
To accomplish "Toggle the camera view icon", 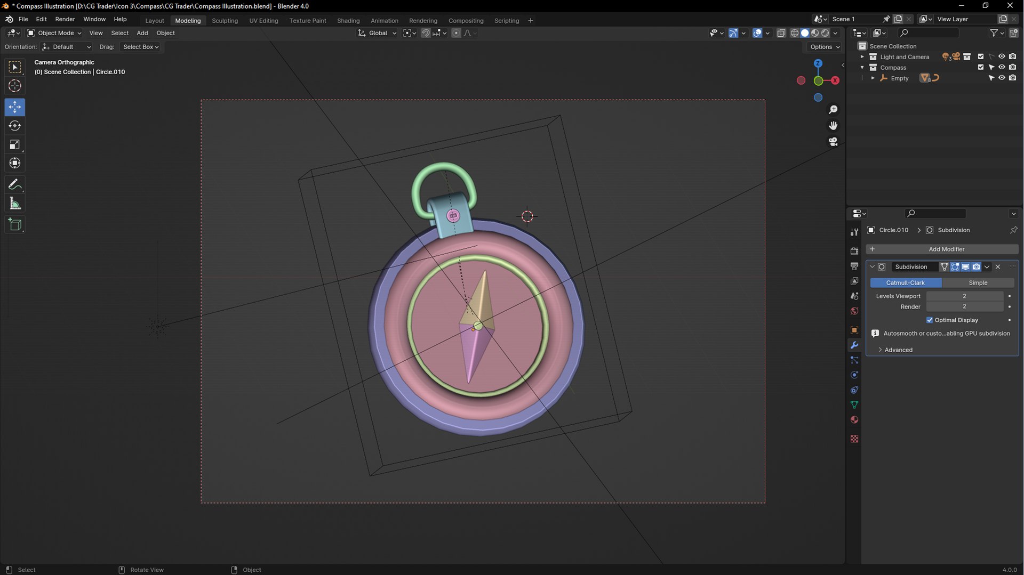I will [x=833, y=142].
